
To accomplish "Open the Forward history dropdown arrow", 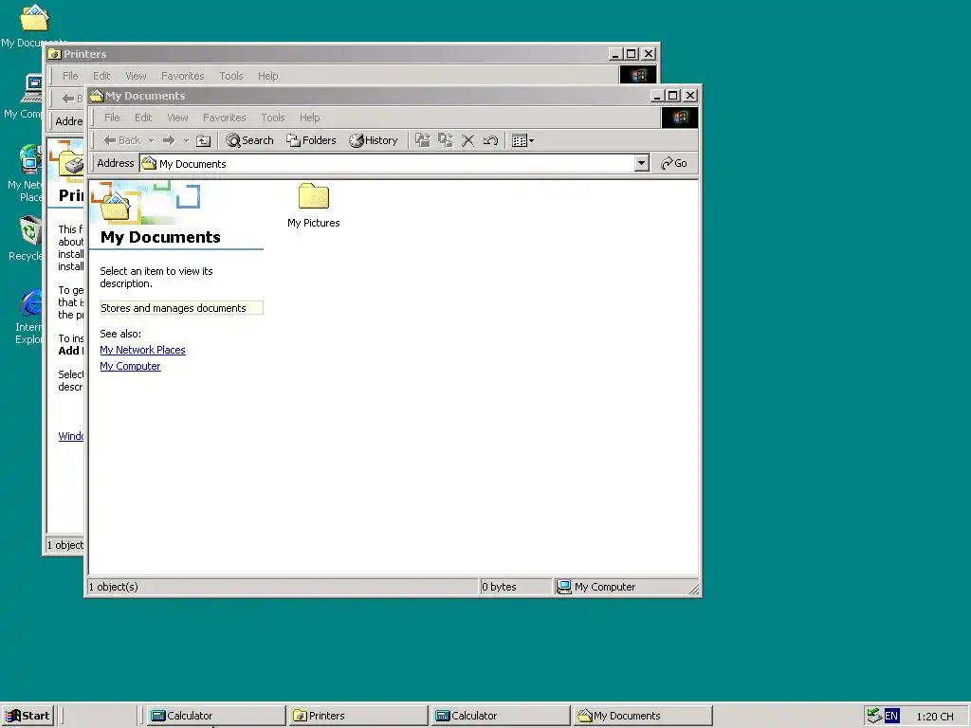I will (186, 141).
